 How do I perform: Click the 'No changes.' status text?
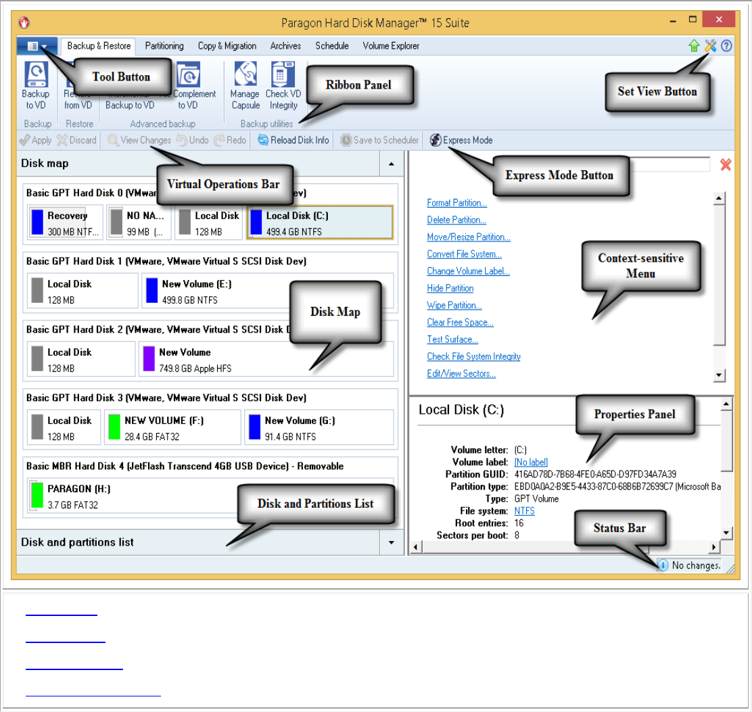coord(696,566)
